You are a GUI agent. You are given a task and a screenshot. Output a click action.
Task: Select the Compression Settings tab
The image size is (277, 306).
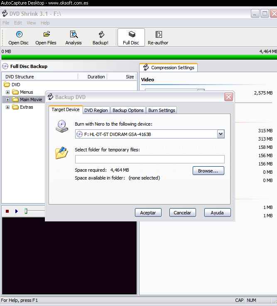coord(169,68)
